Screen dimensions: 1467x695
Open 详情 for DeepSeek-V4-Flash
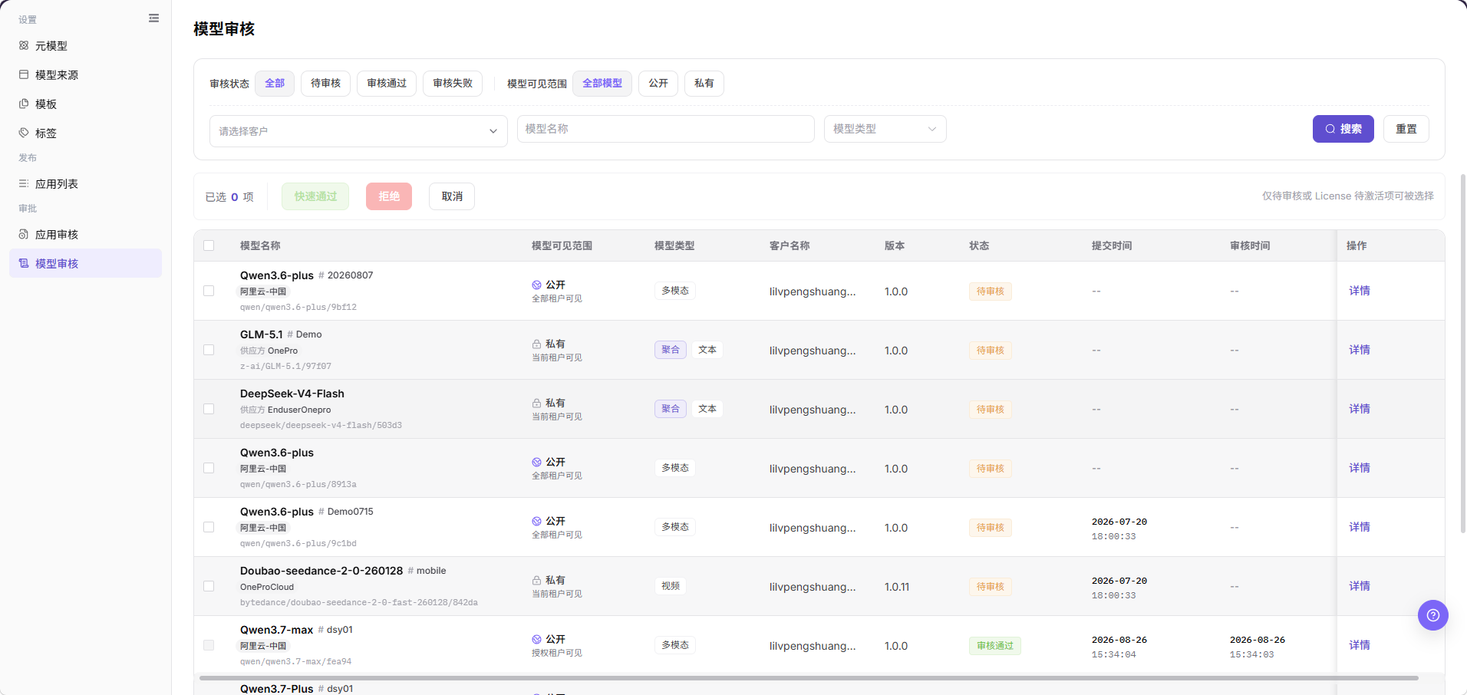pos(1360,409)
